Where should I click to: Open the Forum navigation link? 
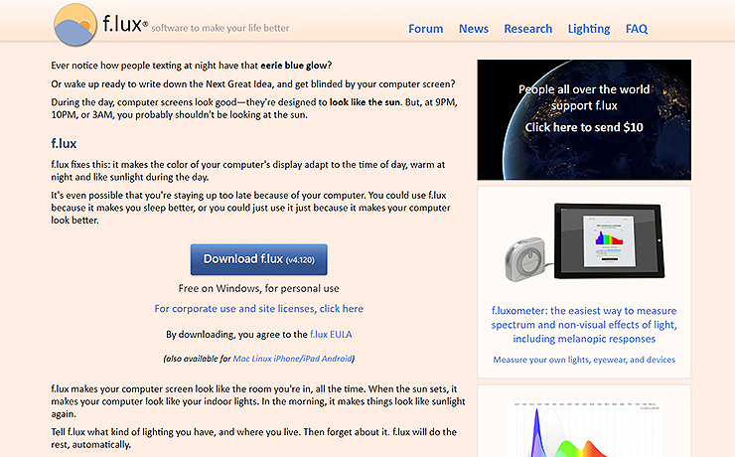[426, 29]
